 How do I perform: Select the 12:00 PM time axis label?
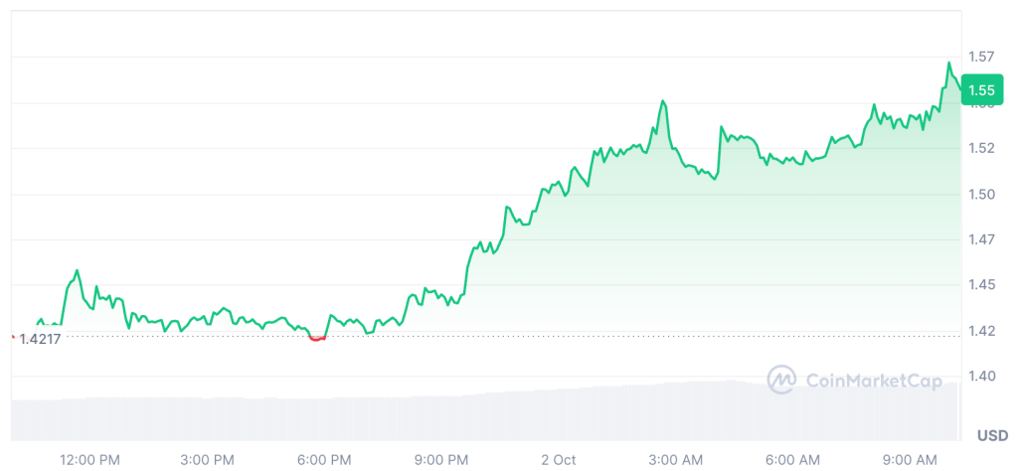pos(90,459)
